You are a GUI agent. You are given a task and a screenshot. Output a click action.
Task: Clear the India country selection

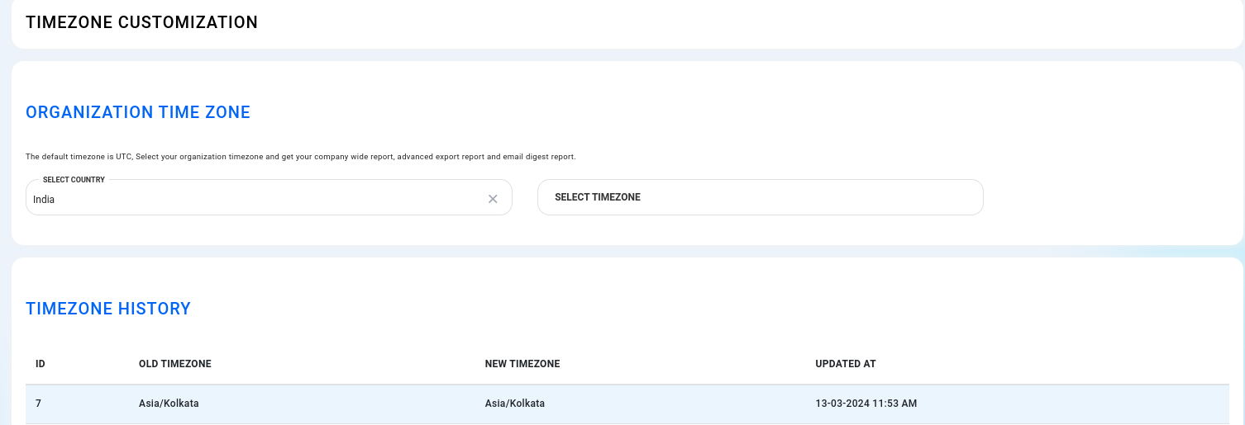point(493,199)
